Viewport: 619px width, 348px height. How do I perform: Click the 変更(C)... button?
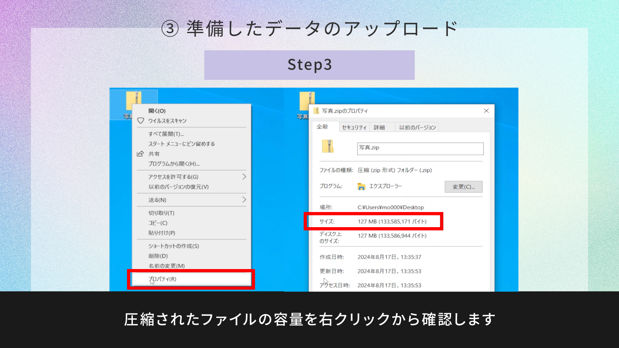(464, 187)
